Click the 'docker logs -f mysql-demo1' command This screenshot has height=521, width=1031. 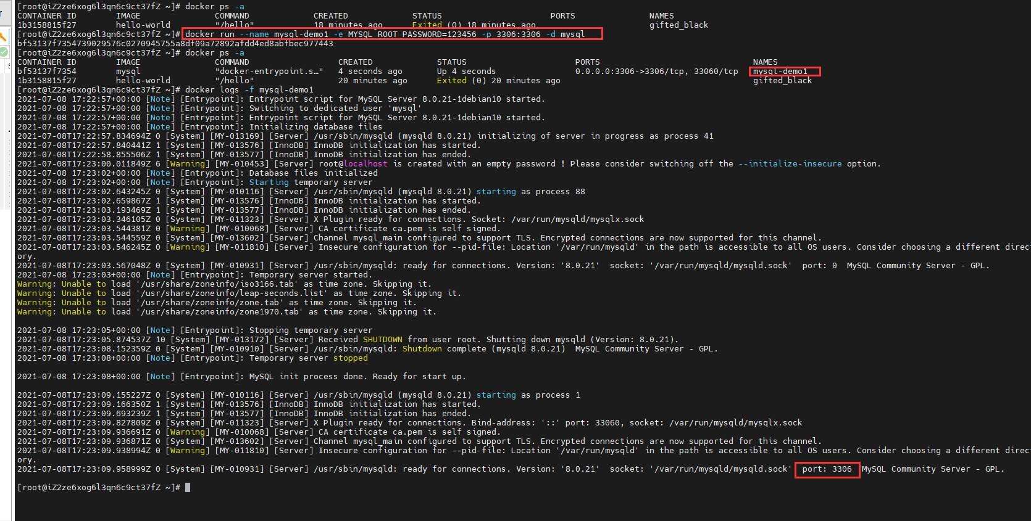click(x=249, y=90)
